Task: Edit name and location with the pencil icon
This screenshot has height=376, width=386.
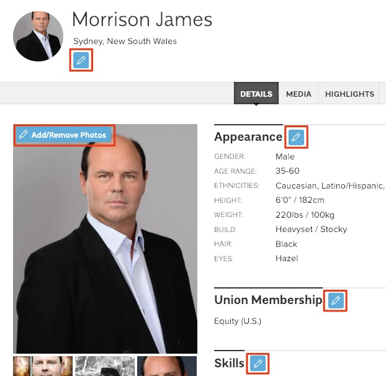Action: 81,60
